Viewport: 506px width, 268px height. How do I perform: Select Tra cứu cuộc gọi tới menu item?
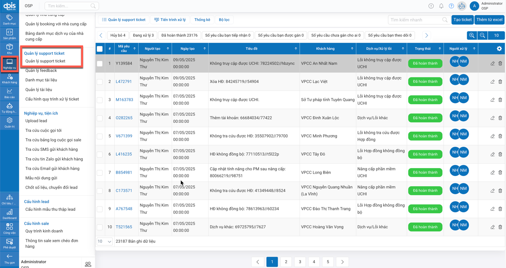click(44, 131)
